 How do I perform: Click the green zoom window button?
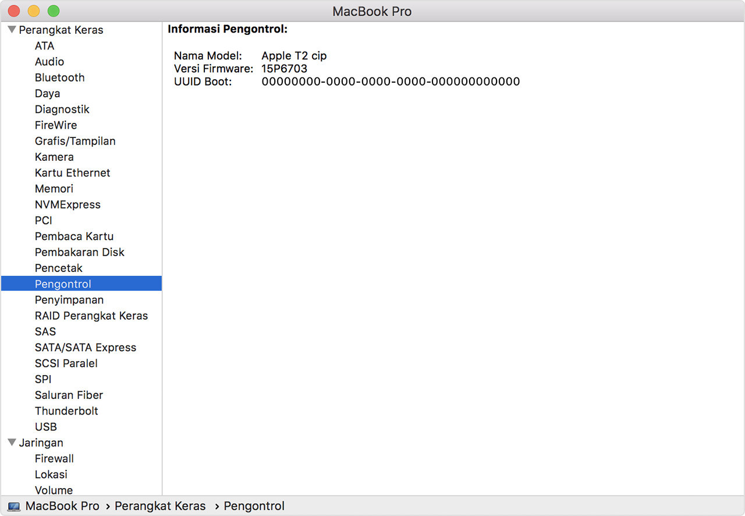click(x=54, y=11)
